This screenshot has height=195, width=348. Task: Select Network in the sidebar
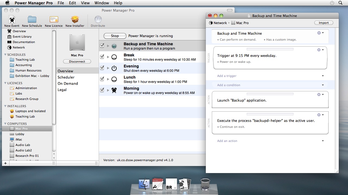(19, 47)
